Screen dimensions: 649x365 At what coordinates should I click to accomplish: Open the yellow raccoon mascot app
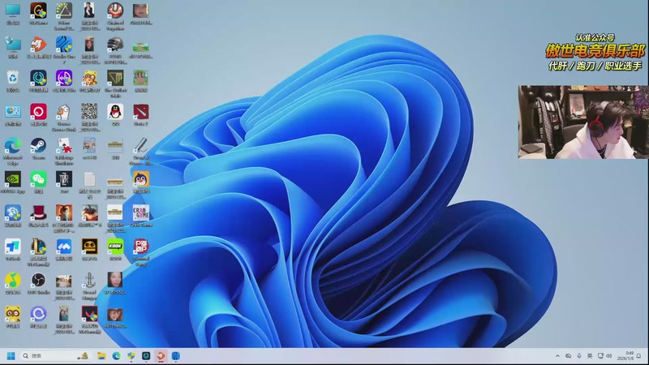pos(13,314)
